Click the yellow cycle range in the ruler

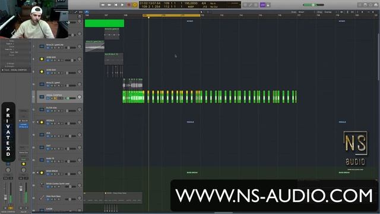(x=172, y=15)
